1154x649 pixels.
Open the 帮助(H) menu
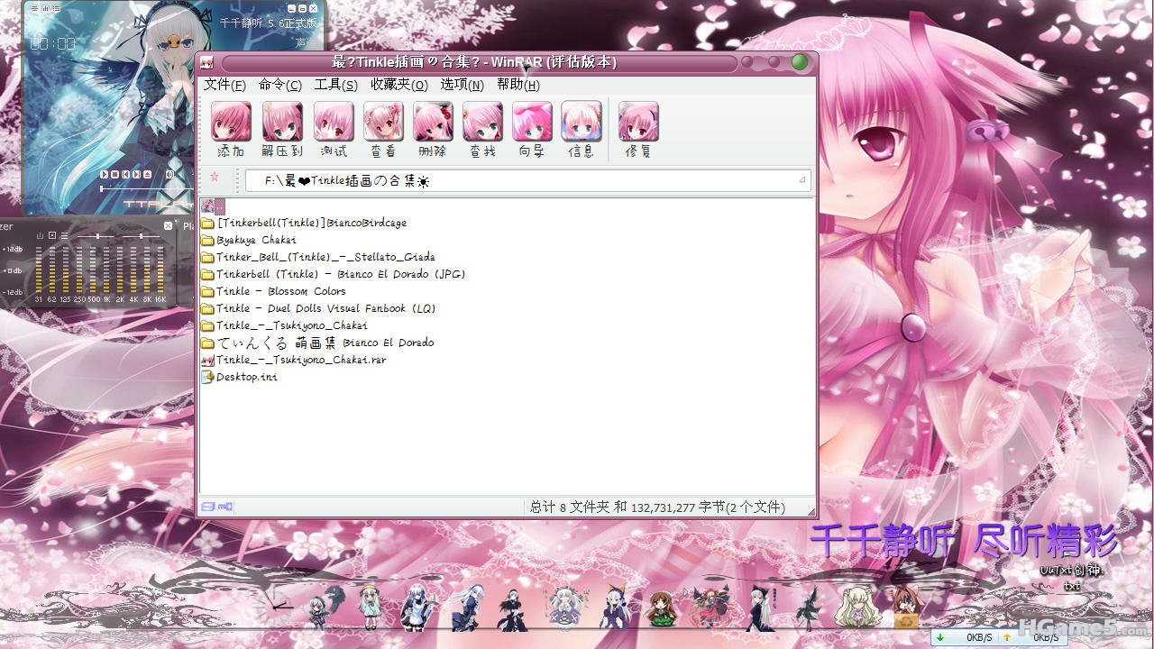point(517,85)
